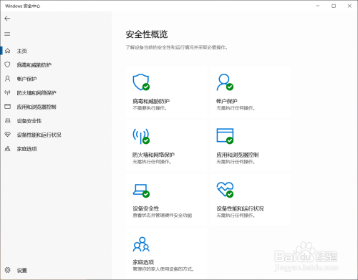Image resolution: width=358 pixels, height=280 pixels.
Task: Select the home icon in sidebar
Action: (8, 51)
